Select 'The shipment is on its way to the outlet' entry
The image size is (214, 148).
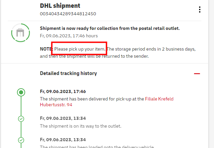tap(81, 126)
